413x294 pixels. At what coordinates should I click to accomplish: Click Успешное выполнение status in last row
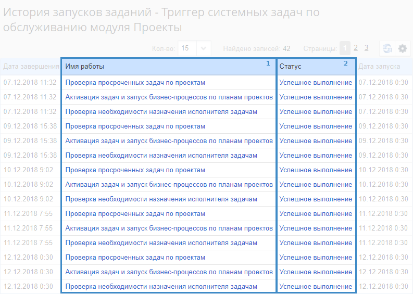point(315,286)
